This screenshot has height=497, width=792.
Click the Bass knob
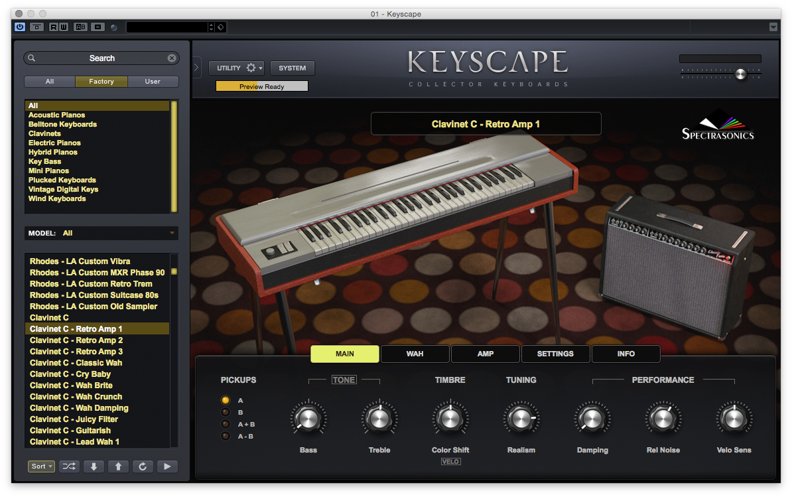click(x=308, y=419)
